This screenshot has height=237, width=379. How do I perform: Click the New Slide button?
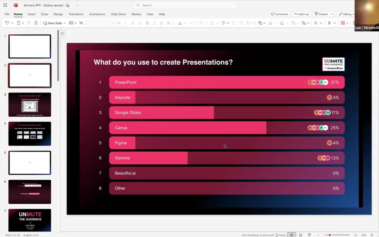pyautogui.click(x=53, y=23)
